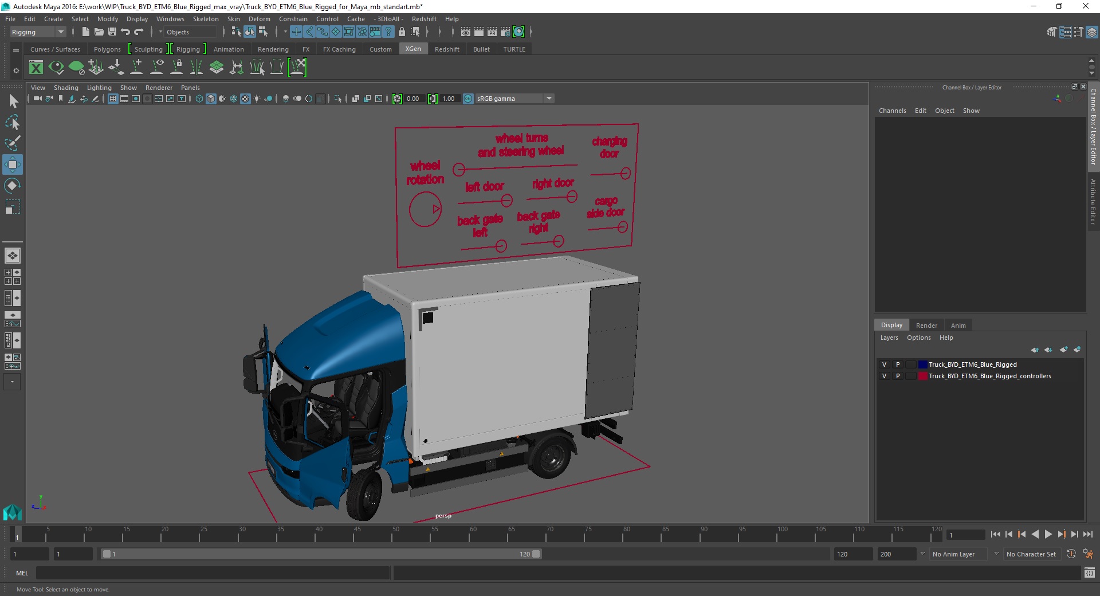Screen dimensions: 1100x596
Task: Open Layers menu in layer editor
Action: click(x=889, y=338)
